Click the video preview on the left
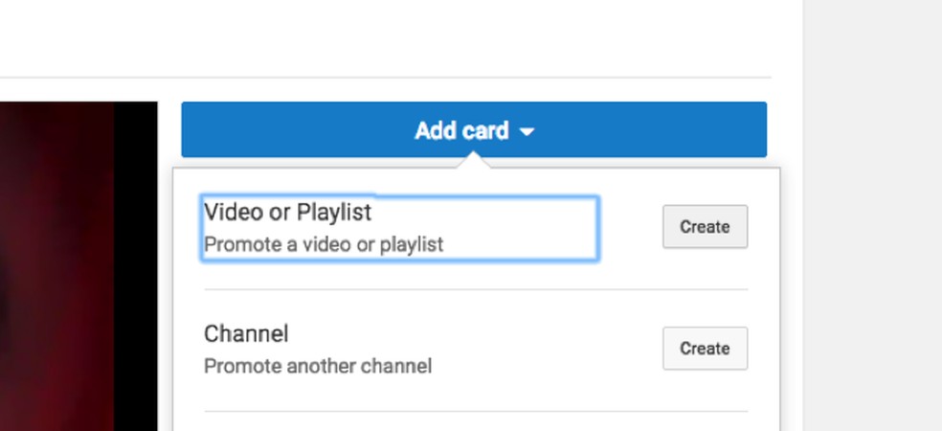 [57, 266]
